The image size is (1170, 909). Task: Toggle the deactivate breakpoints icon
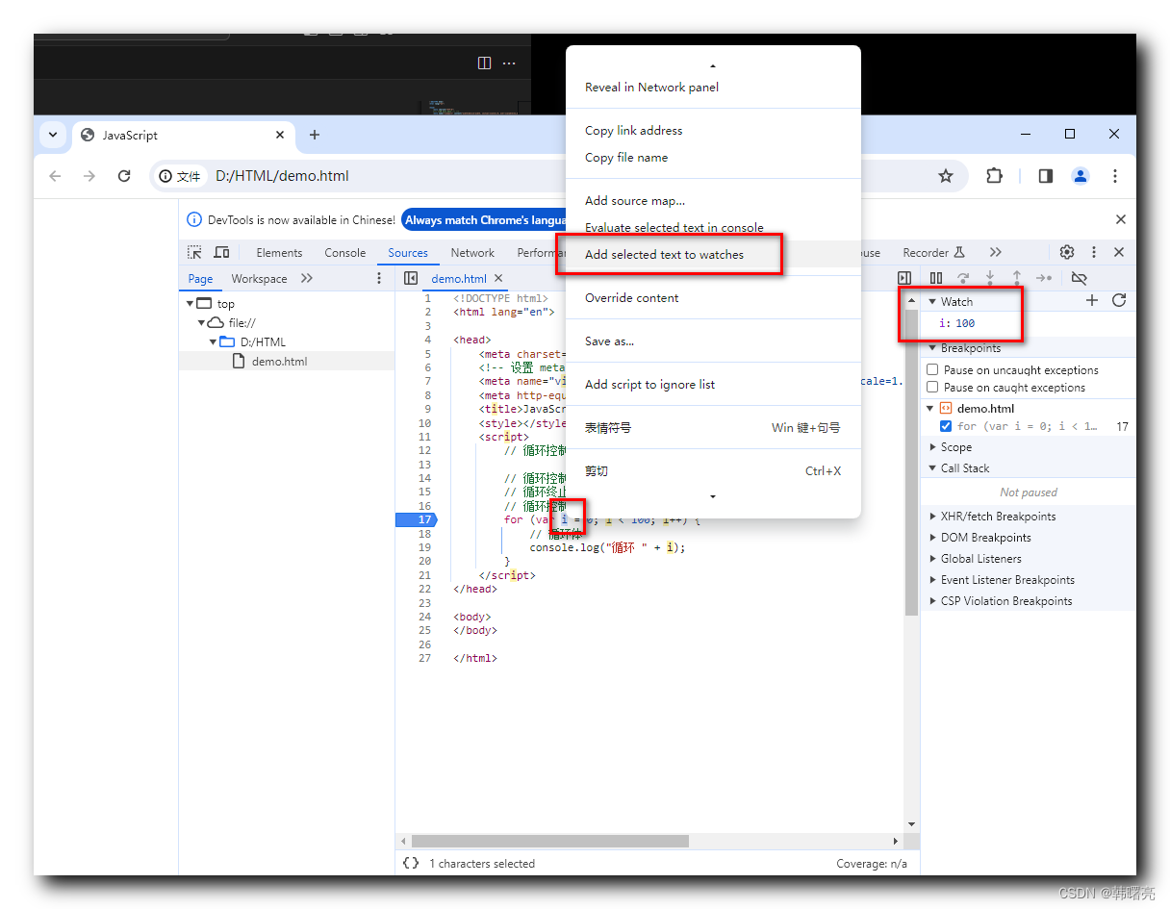click(1079, 278)
